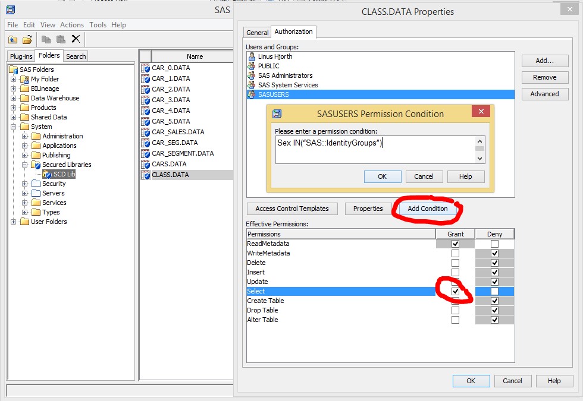The height and width of the screenshot is (401, 583).
Task: Click the table icon beside CLASS.DATA
Action: tap(145, 175)
